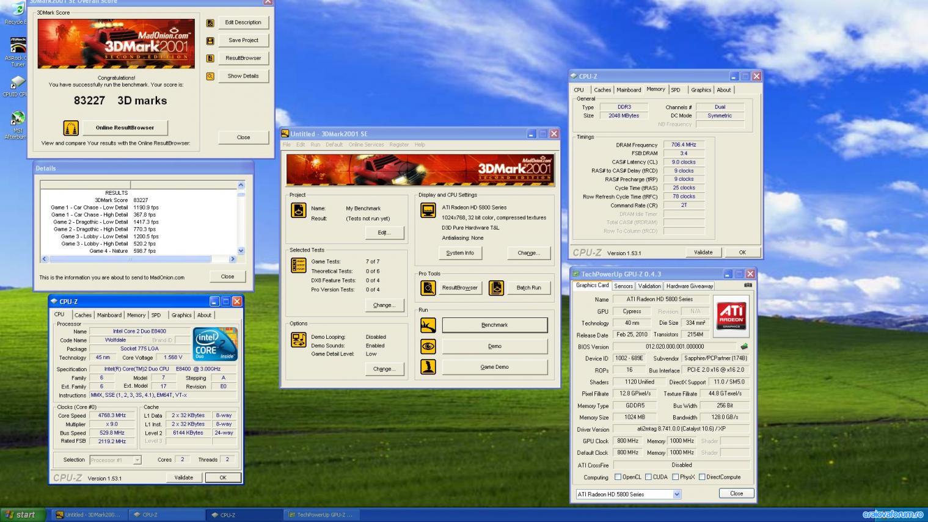Image resolution: width=928 pixels, height=522 pixels.
Task: Open the Online Services menu in 3DMark2001 SE
Action: tap(366, 145)
